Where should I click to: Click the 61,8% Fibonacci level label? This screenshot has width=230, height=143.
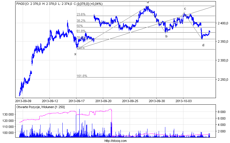pyautogui.click(x=81, y=31)
